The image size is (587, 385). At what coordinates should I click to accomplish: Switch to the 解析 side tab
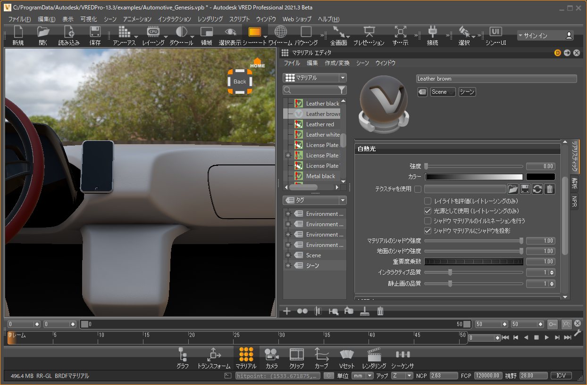[x=575, y=183]
